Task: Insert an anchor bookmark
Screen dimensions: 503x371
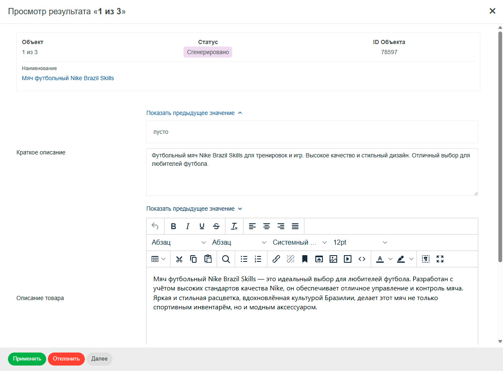Action: (305, 259)
